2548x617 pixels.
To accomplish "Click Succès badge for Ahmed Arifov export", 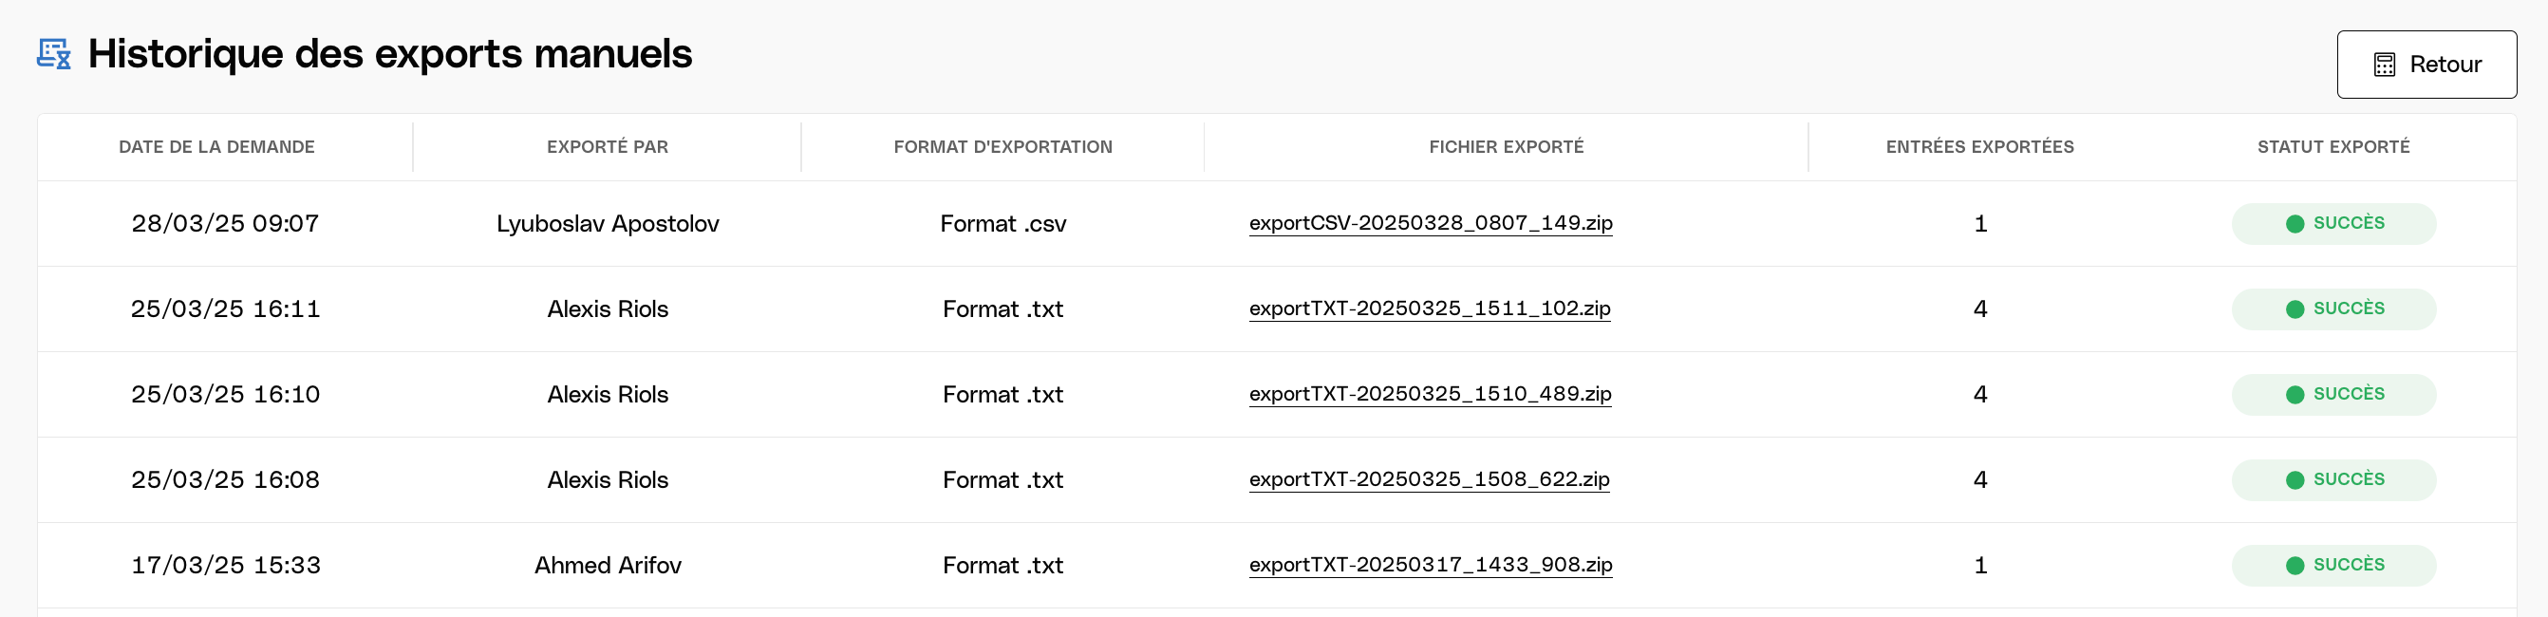I will click(x=2333, y=565).
